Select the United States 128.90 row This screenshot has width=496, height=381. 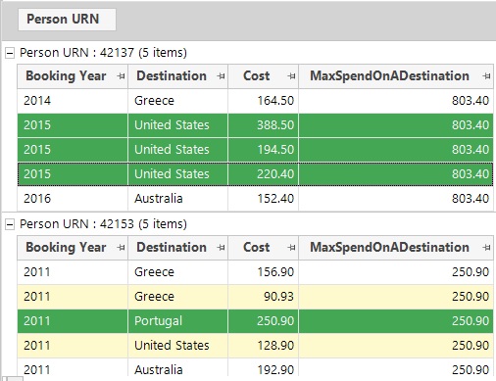click(255, 346)
